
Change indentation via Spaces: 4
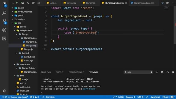[130, 97]
